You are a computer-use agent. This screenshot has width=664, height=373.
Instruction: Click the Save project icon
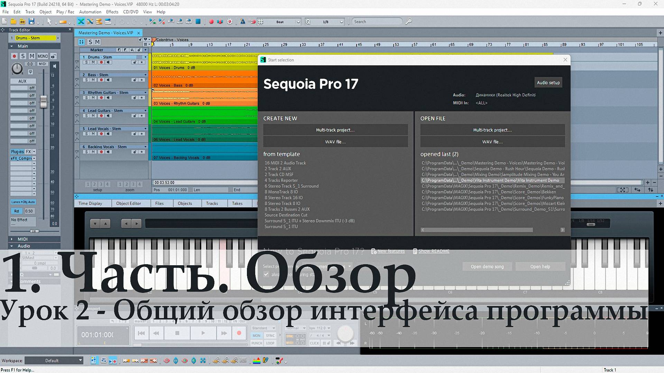click(31, 21)
